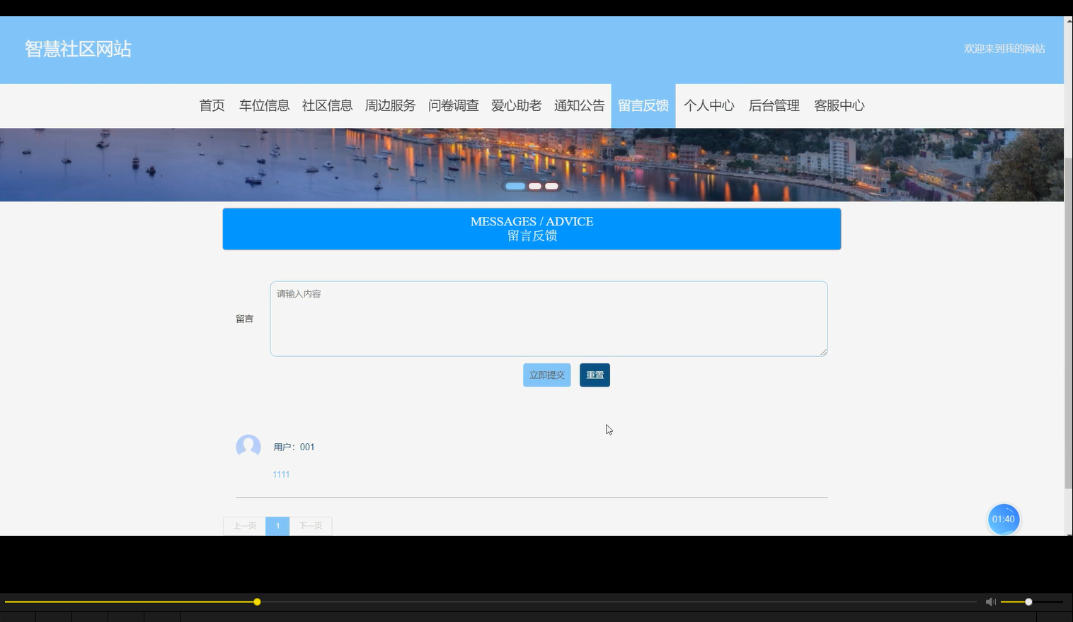
Task: Select the third carousel indicator dot
Action: (551, 185)
